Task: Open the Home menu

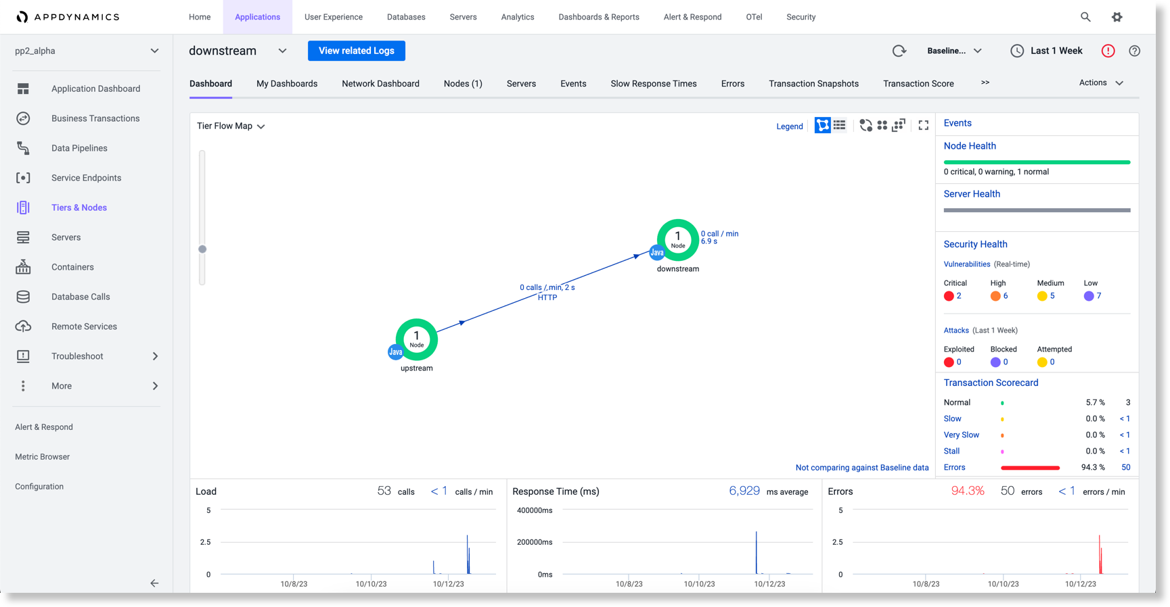Action: pyautogui.click(x=200, y=17)
